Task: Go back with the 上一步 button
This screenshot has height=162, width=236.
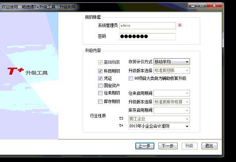Action: (145, 146)
